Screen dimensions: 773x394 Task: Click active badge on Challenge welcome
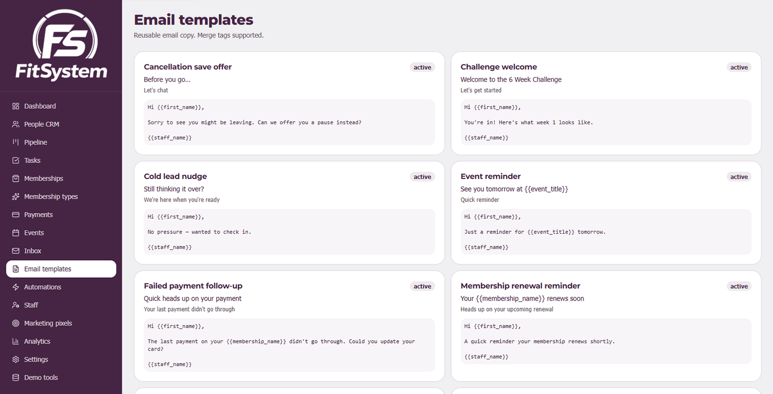739,67
